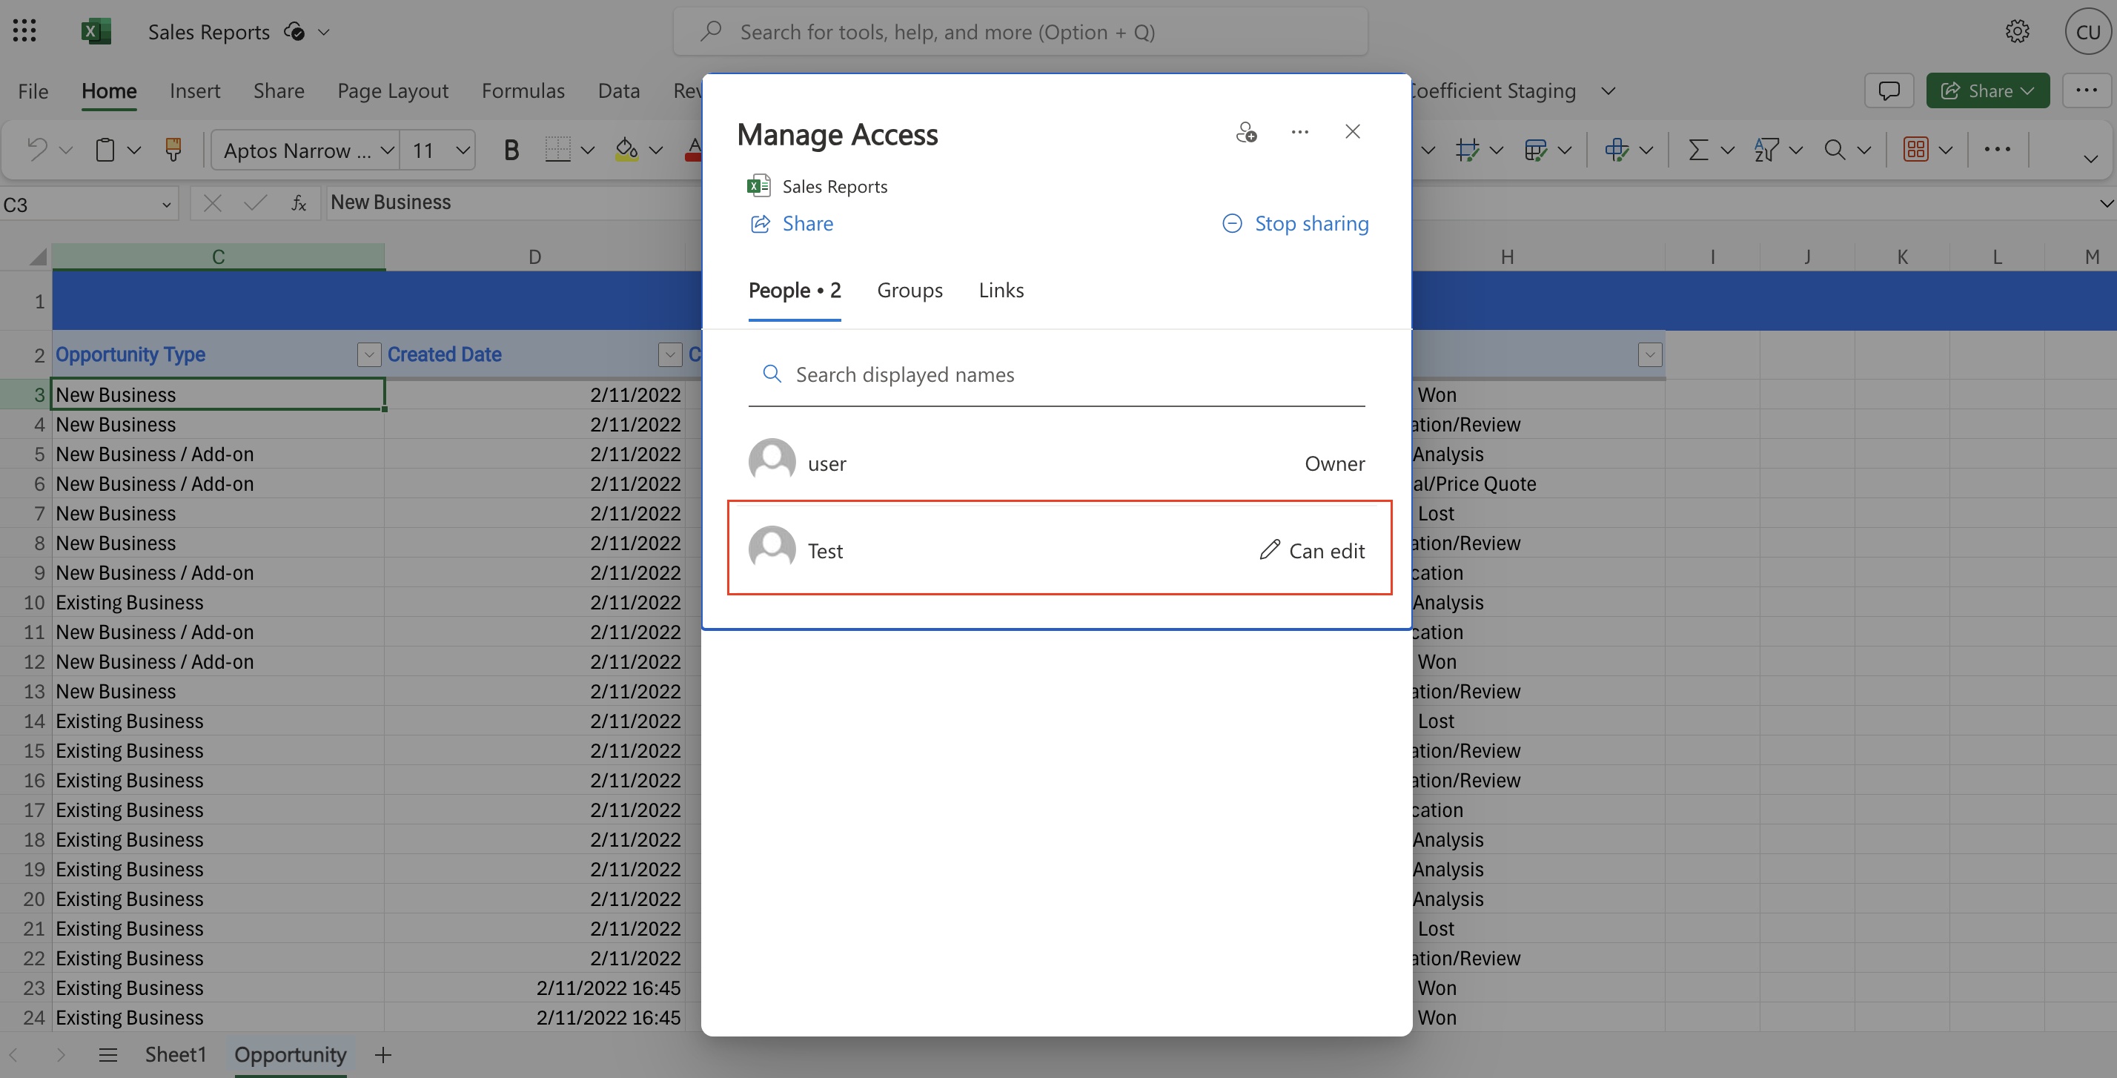
Task: Click the Excel logo icon
Action: tap(96, 31)
